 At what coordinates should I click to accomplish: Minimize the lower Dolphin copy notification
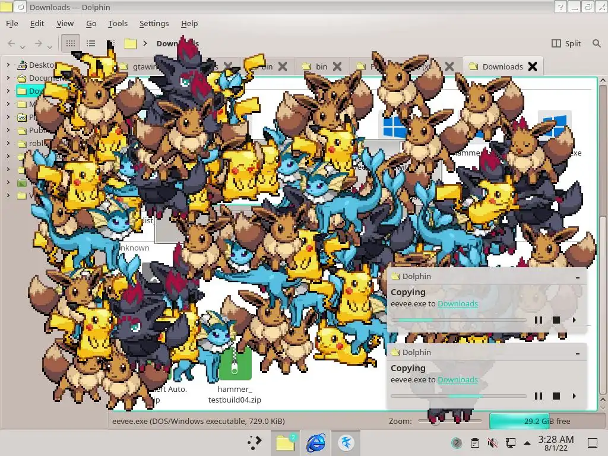pos(578,353)
